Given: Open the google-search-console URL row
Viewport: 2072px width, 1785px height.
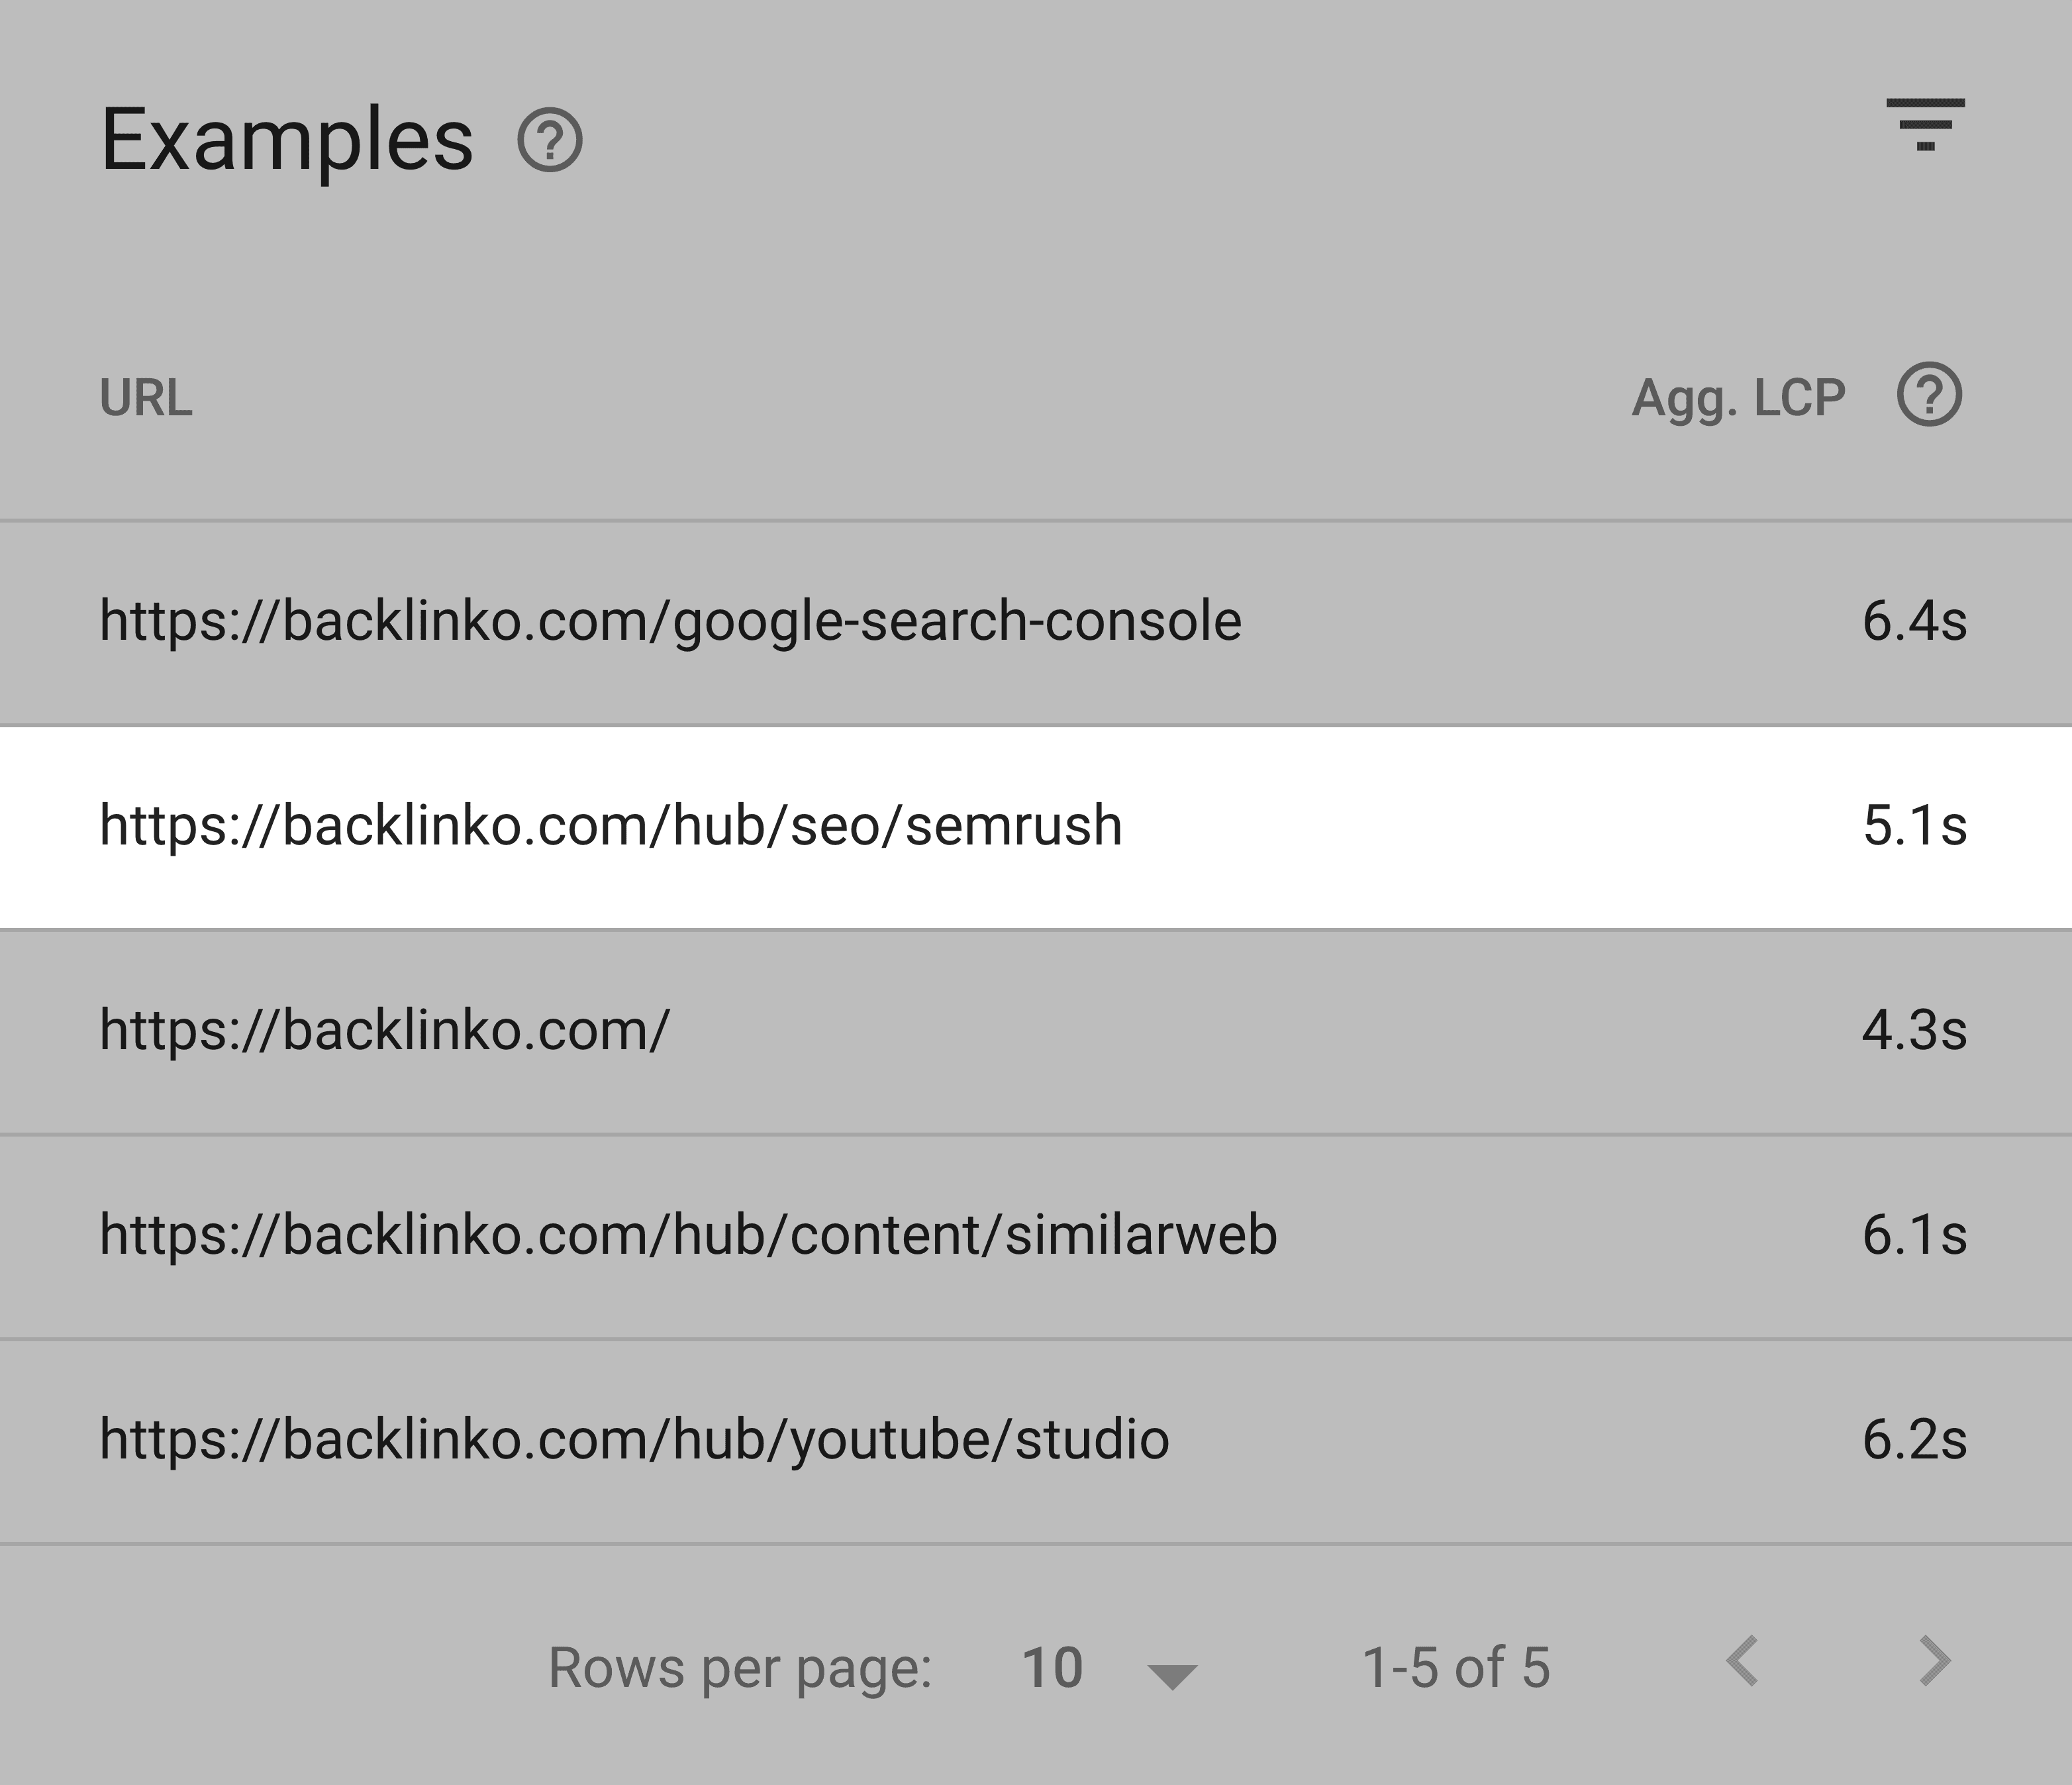Looking at the screenshot, I should [1035, 622].
